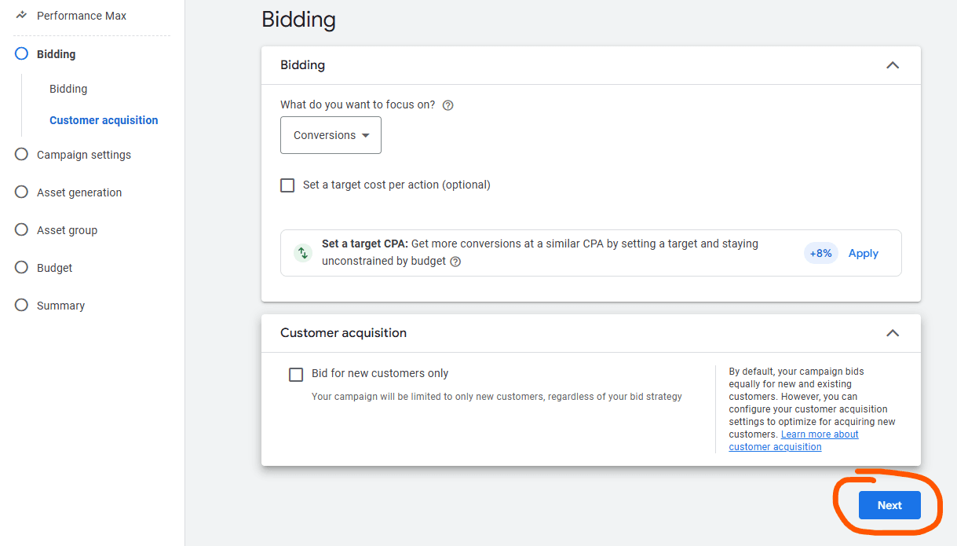Check "Bid for new customers only"
Screen dimensions: 957x546
296,374
